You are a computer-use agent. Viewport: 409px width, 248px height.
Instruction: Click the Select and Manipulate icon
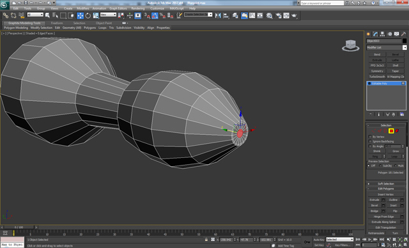tap(130, 15)
